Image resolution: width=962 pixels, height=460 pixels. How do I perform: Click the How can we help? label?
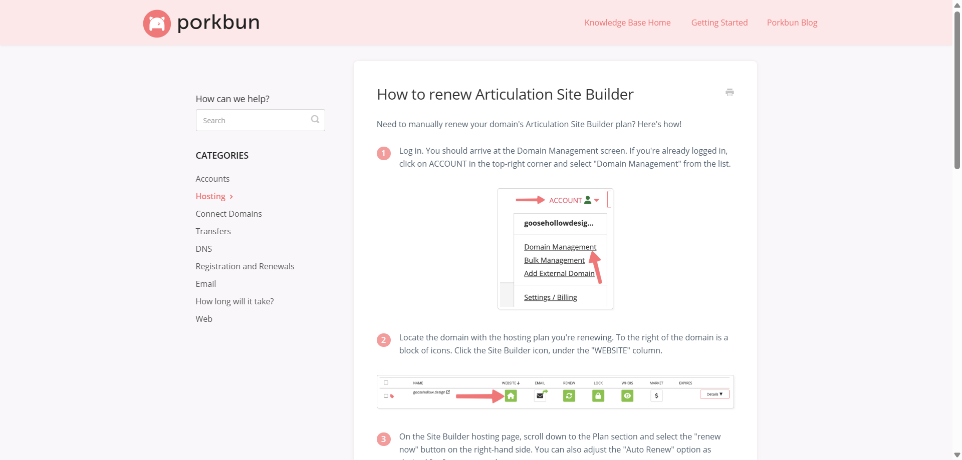tap(232, 99)
